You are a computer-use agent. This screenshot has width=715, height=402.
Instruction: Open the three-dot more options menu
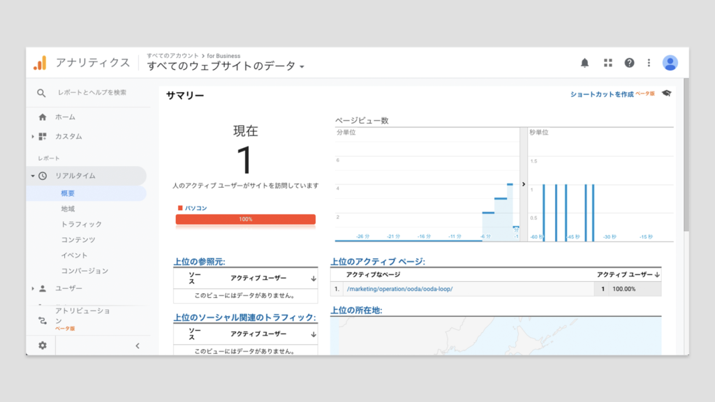[x=649, y=63]
